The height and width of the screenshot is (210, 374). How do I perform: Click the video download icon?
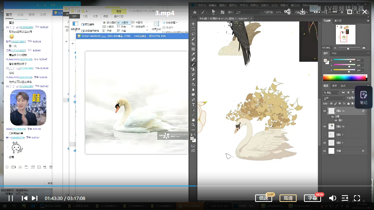(303, 12)
